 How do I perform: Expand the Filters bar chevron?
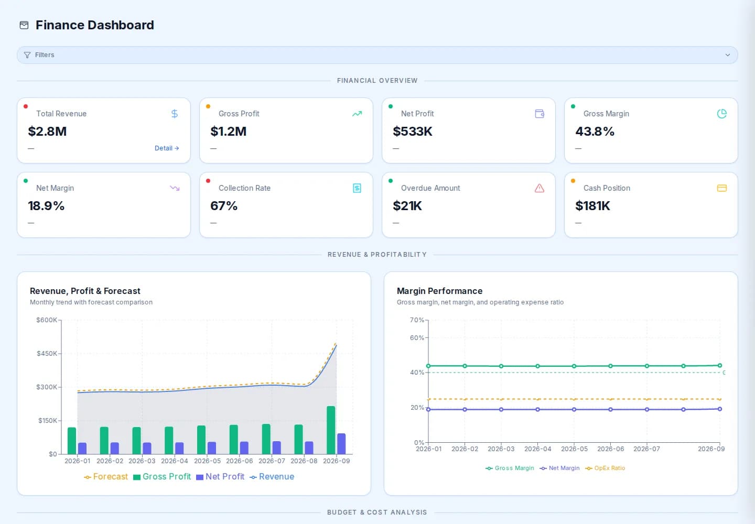(728, 55)
